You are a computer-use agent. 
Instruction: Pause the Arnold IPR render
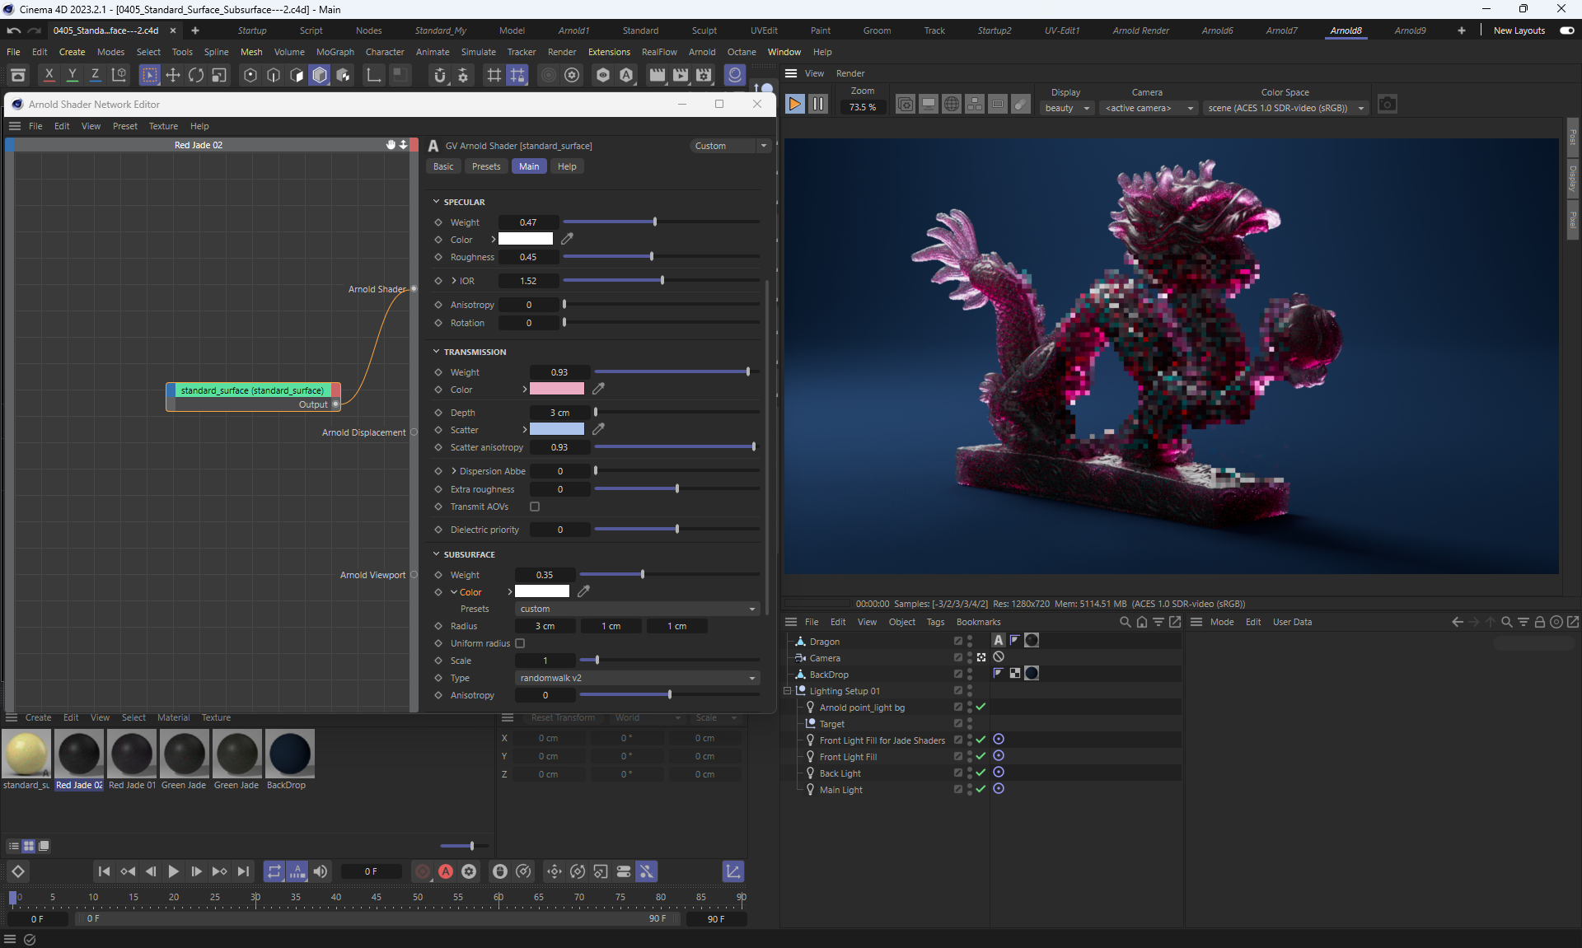[x=817, y=105]
